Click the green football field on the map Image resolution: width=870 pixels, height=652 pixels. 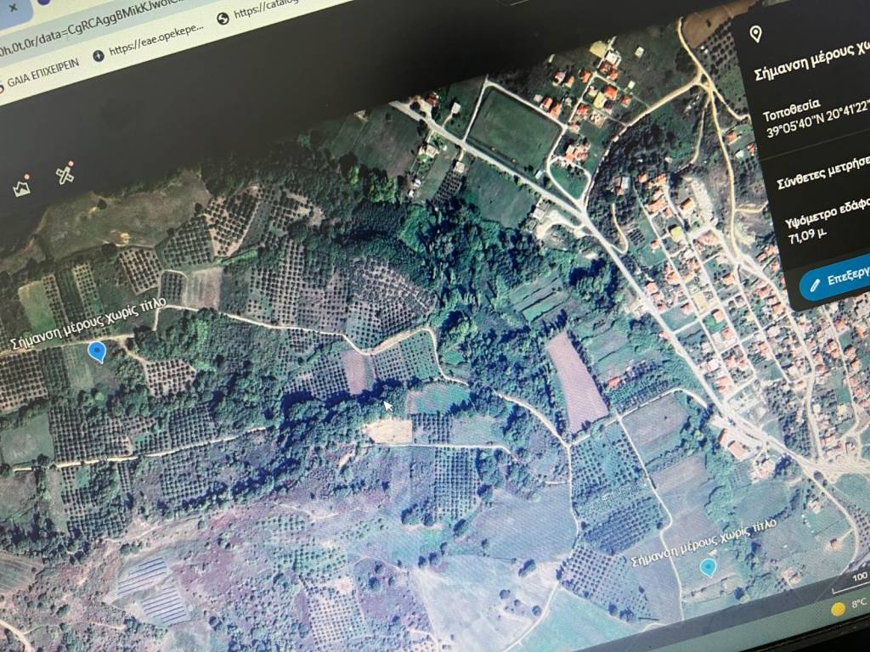[x=512, y=129]
